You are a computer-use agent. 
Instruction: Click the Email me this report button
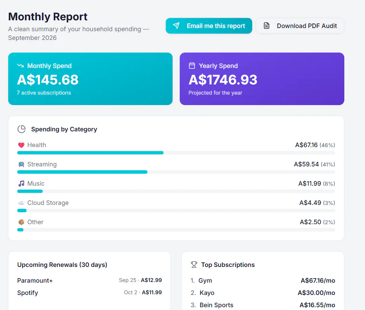[x=209, y=26]
